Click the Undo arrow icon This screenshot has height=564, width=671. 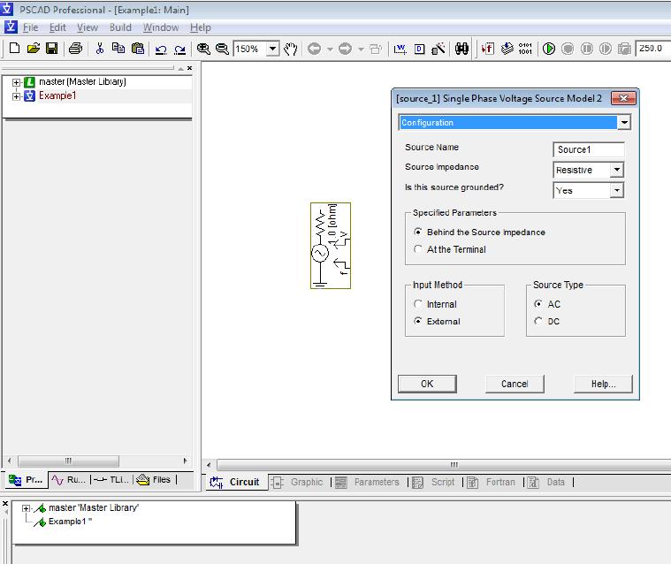(161, 50)
